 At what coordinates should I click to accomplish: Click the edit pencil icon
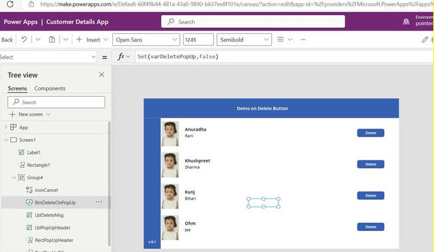(425, 39)
